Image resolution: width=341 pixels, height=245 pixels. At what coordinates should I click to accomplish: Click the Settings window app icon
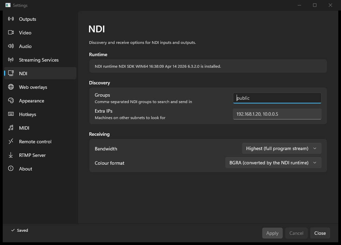click(8, 5)
